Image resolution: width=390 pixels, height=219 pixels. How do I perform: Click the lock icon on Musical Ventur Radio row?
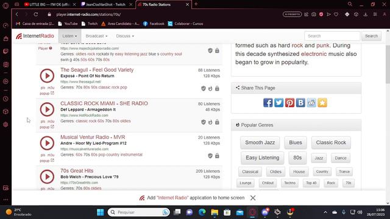point(217,156)
